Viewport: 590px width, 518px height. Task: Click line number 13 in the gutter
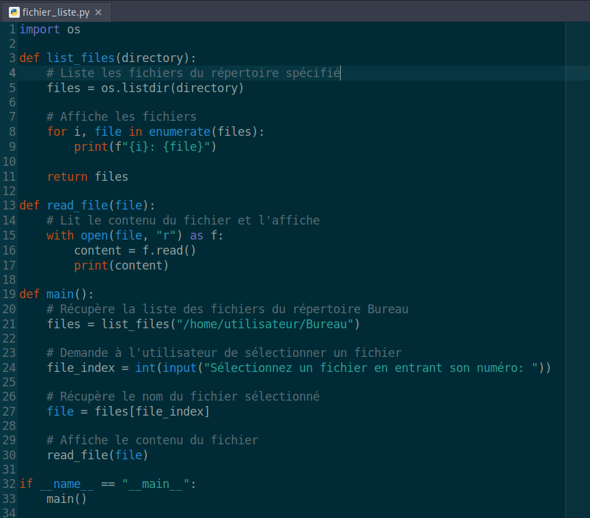tap(9, 205)
